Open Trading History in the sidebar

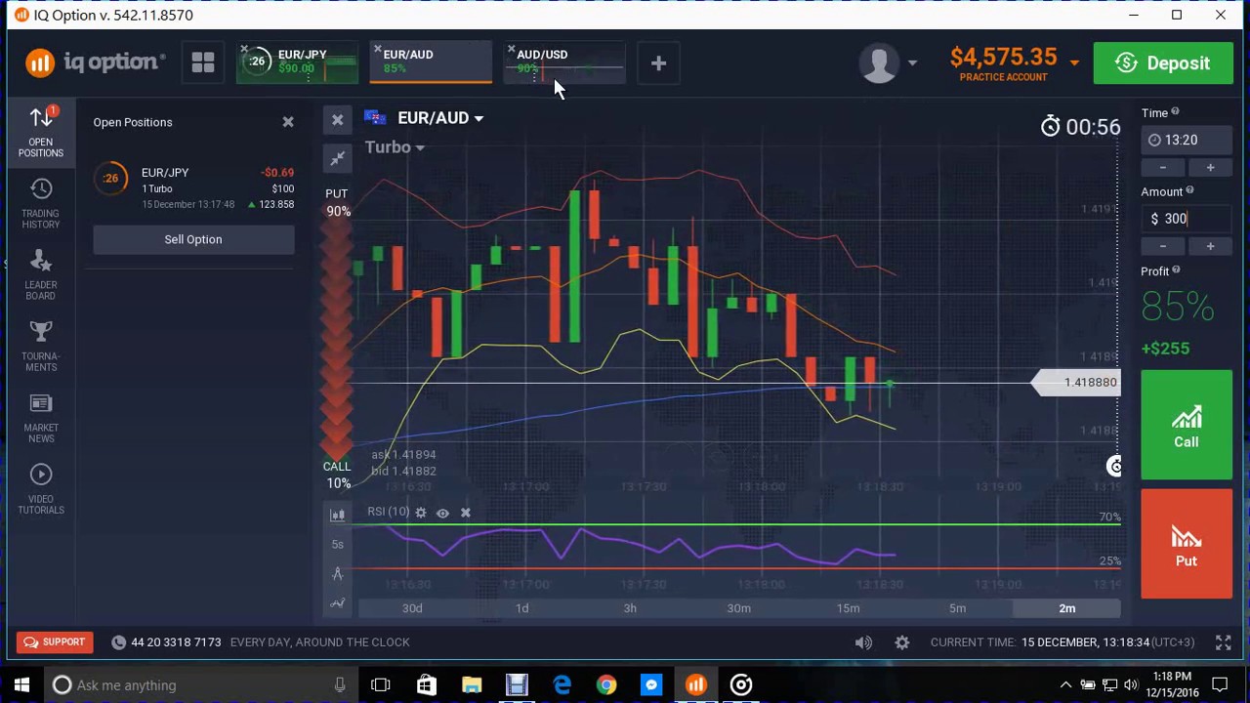[41, 204]
